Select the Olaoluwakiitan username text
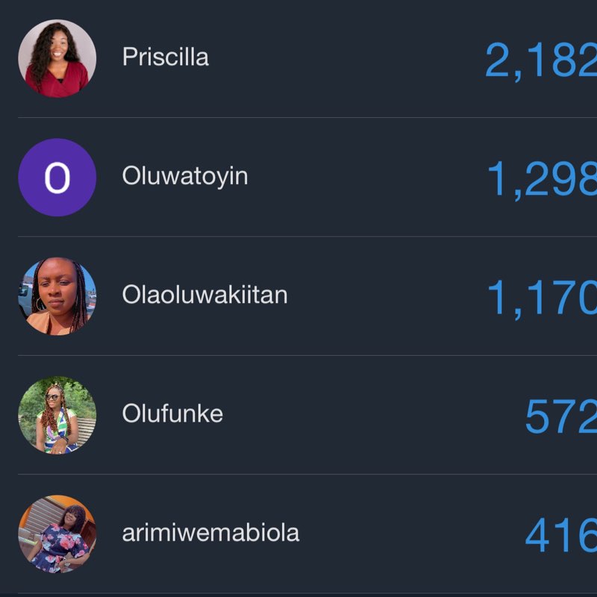 point(204,295)
